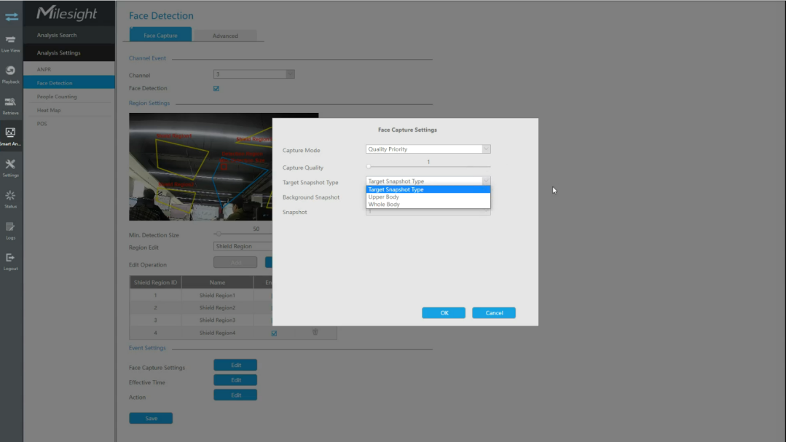The height and width of the screenshot is (442, 786).
Task: Toggle Shield Region4 enable checkbox
Action: click(274, 333)
